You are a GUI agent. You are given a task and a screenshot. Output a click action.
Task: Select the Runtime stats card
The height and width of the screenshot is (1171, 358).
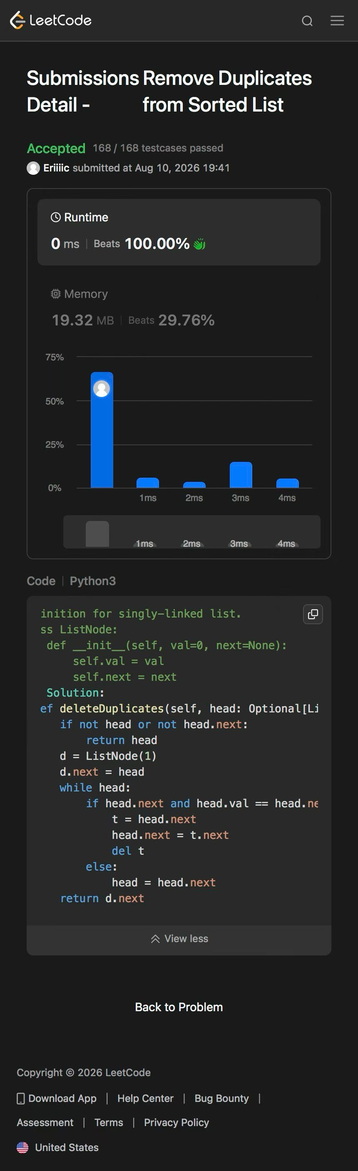click(x=179, y=232)
